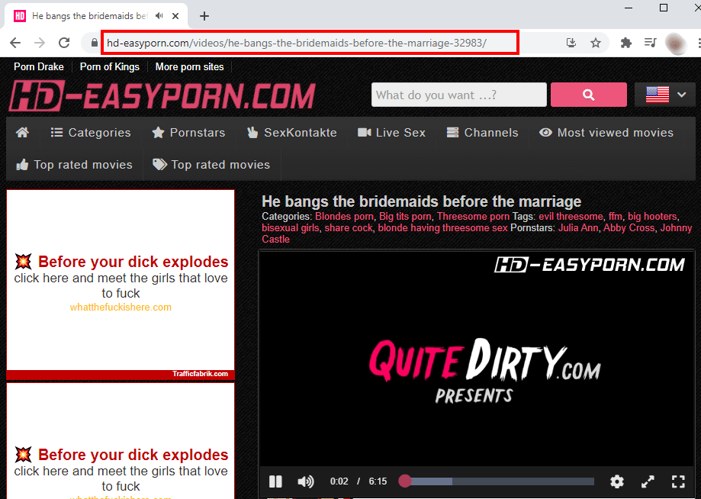Open Top rated movies with thumbs-up icon
Viewport: 701px width, 499px height.
74,165
